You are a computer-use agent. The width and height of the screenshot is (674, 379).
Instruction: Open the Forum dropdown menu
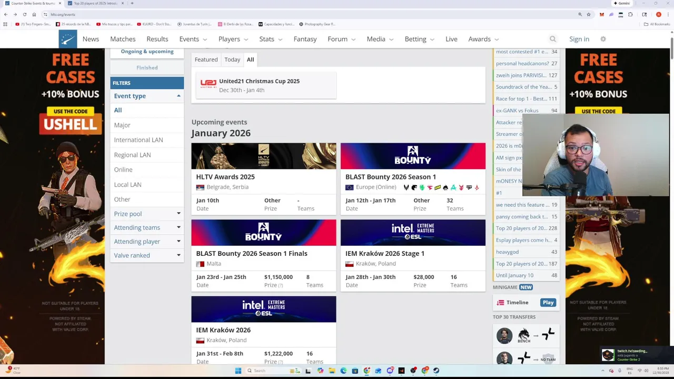[342, 39]
